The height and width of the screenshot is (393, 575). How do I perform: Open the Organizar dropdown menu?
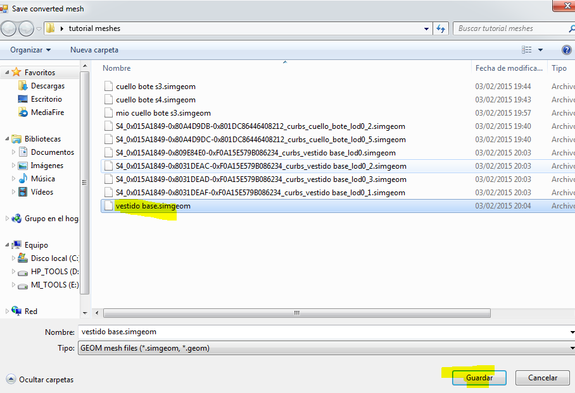(30, 50)
